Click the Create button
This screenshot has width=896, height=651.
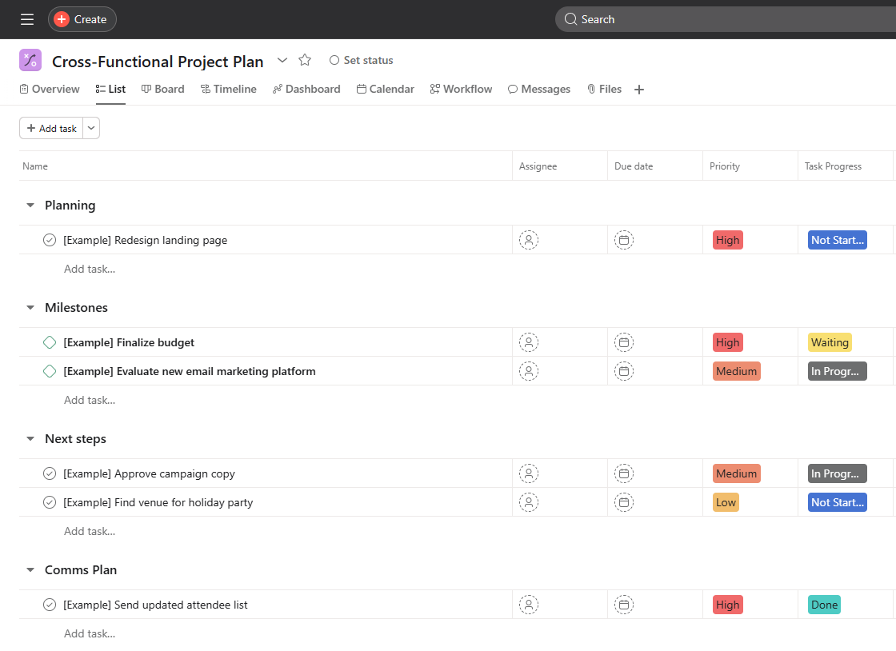point(82,19)
